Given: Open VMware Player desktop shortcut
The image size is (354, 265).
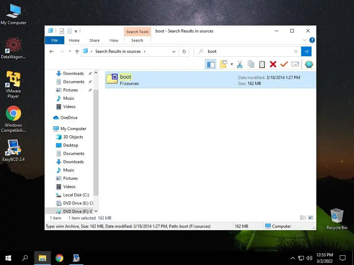Looking at the screenshot, I should 13,85.
